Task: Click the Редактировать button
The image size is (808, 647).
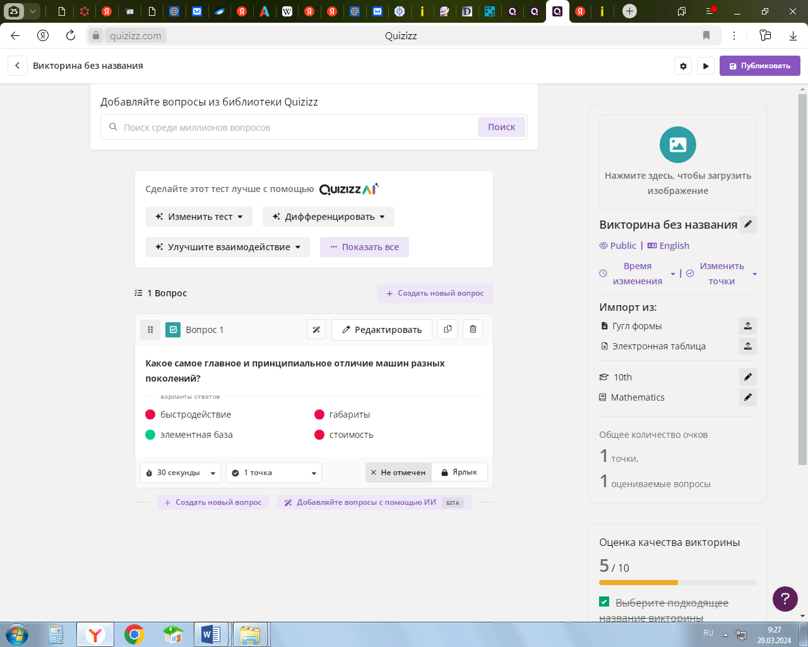Action: pyautogui.click(x=382, y=330)
